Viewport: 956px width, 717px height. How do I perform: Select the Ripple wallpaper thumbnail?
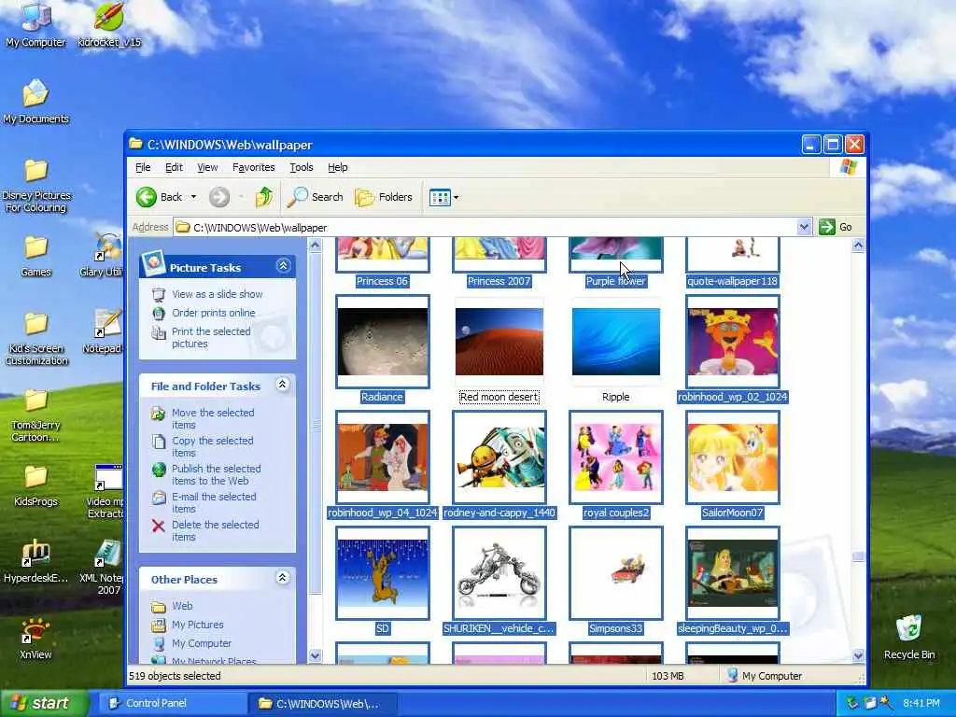[x=616, y=342]
